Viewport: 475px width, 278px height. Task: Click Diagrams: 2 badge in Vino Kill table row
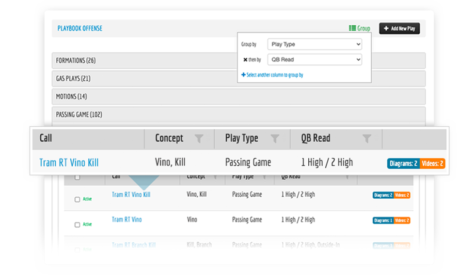[x=383, y=195]
